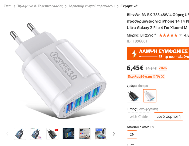The width and height of the screenshot is (189, 146).
Task: View the 48W charger thumbnail
Action: pyautogui.click(x=36, y=134)
